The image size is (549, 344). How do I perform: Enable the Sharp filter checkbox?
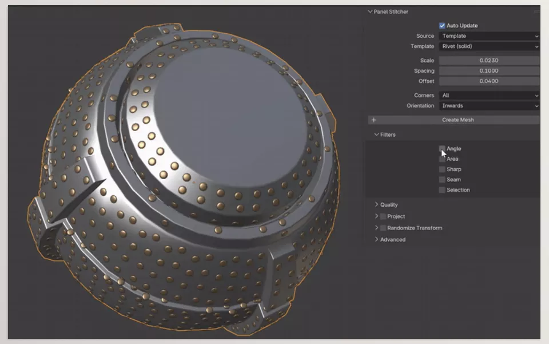click(442, 169)
